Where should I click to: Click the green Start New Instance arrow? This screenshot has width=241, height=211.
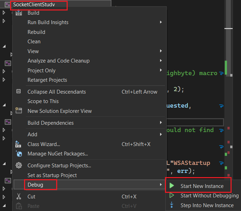172,186
